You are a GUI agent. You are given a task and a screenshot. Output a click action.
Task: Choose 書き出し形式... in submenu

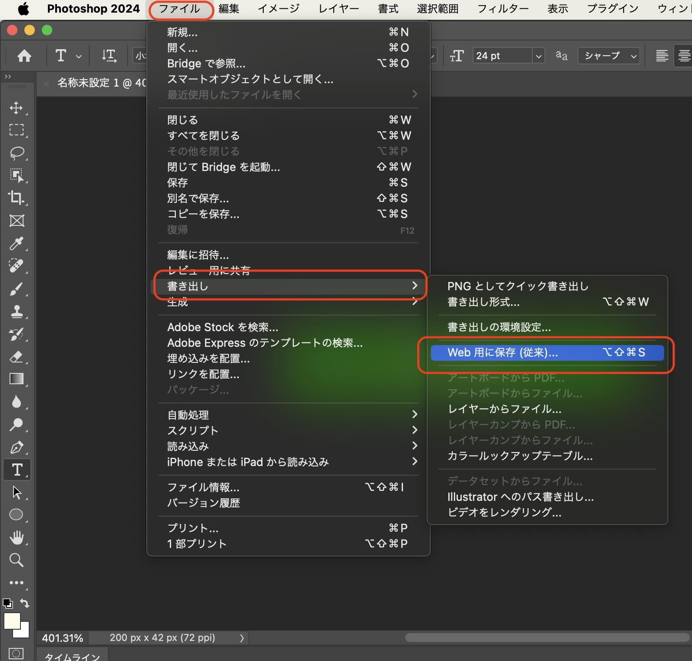tap(547, 302)
